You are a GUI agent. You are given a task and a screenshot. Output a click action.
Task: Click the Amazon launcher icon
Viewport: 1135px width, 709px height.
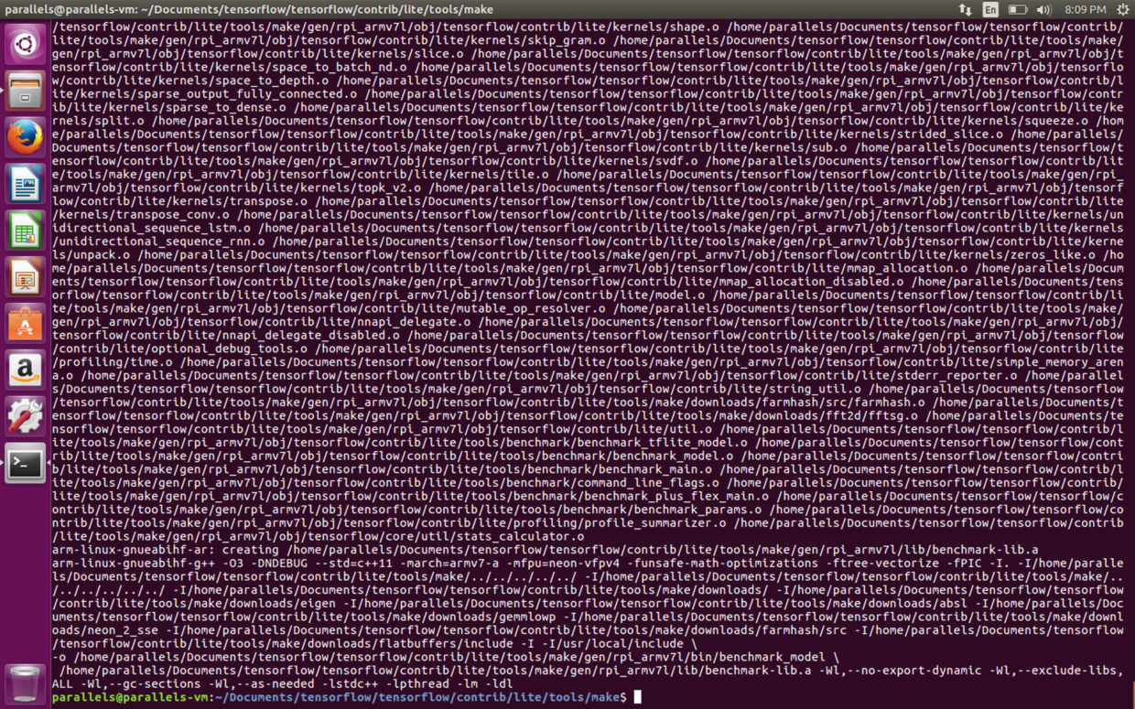(x=25, y=371)
